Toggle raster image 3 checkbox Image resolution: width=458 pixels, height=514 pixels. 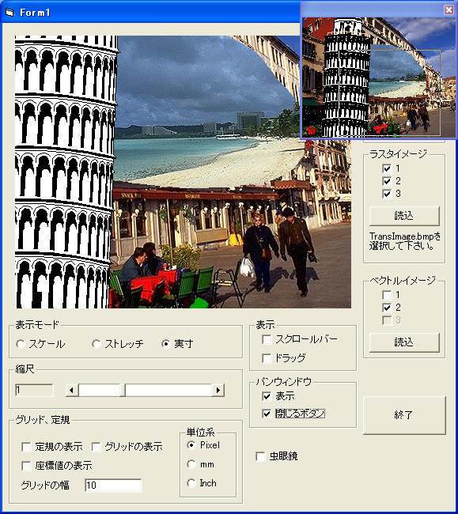(387, 194)
